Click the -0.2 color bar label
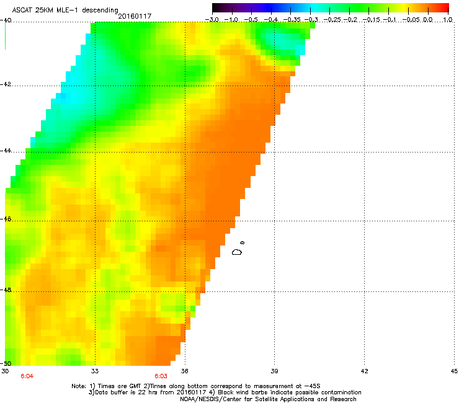 (x=350, y=20)
